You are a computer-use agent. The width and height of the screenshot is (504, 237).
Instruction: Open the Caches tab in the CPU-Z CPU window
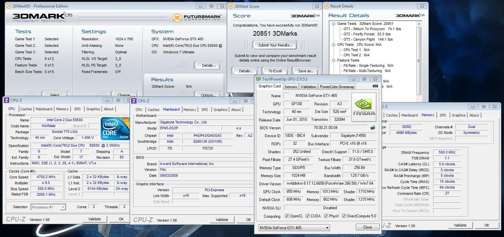pyautogui.click(x=26, y=109)
